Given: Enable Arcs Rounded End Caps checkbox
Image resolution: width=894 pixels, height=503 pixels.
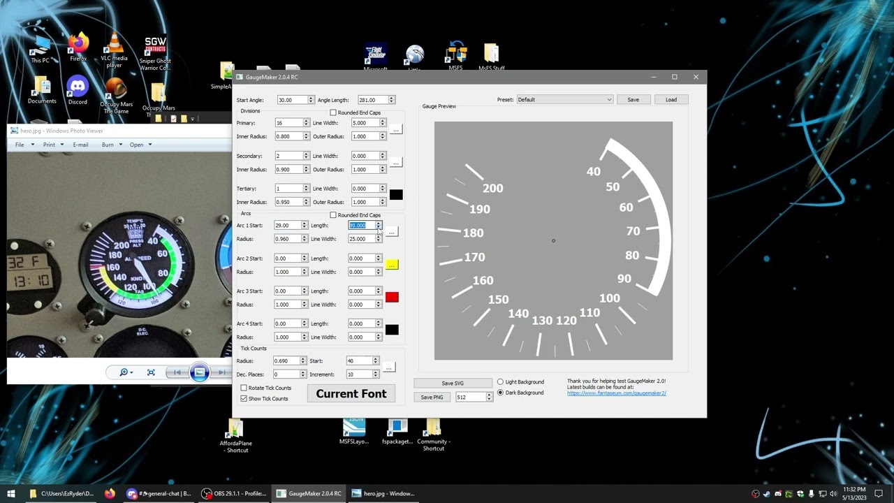Looking at the screenshot, I should tap(333, 215).
